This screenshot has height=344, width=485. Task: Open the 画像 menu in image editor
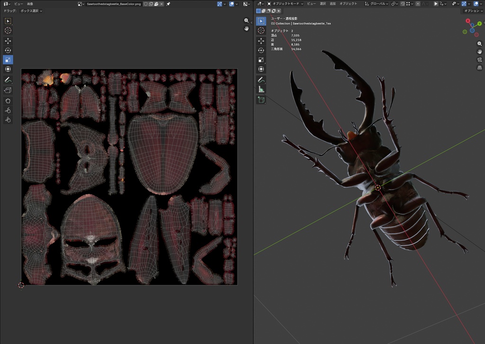tap(30, 4)
